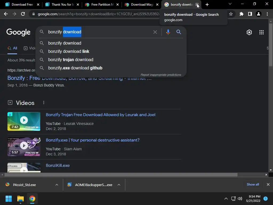This screenshot has width=273, height=205.
Task: Expand options for AOMEIBackupper download
Action: (119, 185)
